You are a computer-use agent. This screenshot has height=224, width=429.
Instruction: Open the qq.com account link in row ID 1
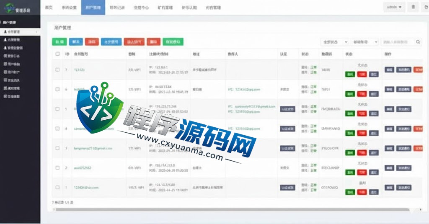click(86, 188)
